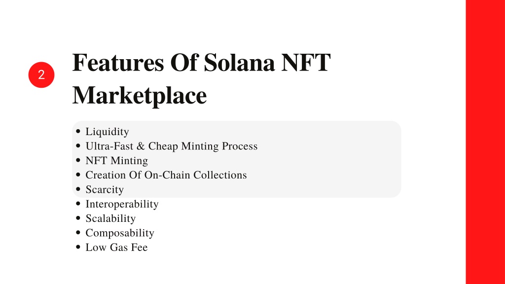This screenshot has width=505, height=284.
Task: Click 'Ultra-Fast & Cheap Minting Process' text
Action: point(171,146)
